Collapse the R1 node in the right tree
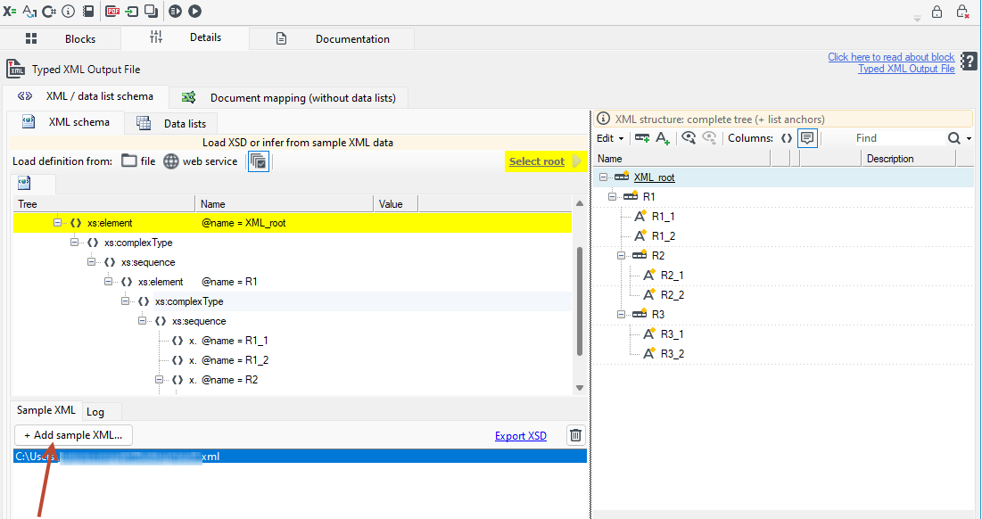Image resolution: width=982 pixels, height=519 pixels. click(x=612, y=197)
